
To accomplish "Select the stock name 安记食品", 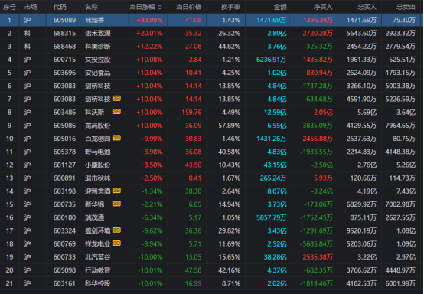I will pyautogui.click(x=98, y=73).
